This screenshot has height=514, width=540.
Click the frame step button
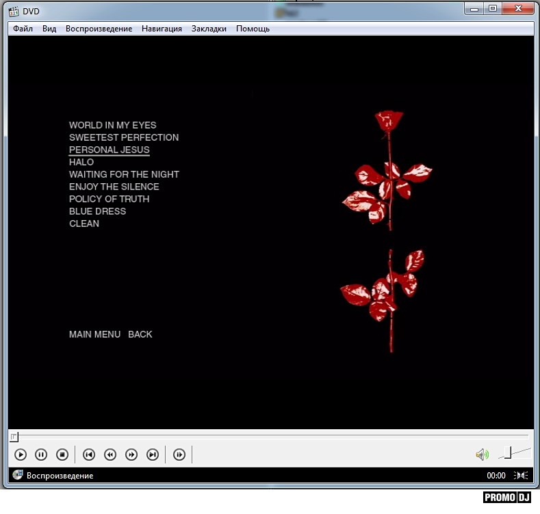pos(179,455)
